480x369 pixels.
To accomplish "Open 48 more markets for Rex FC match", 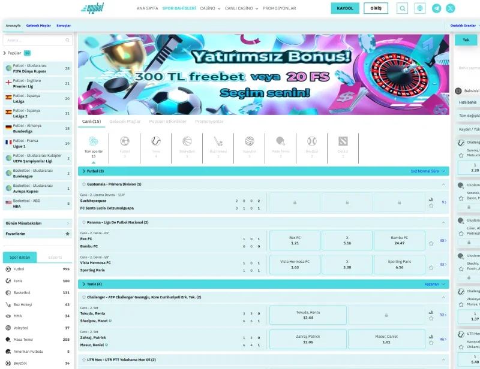I will coord(443,241).
